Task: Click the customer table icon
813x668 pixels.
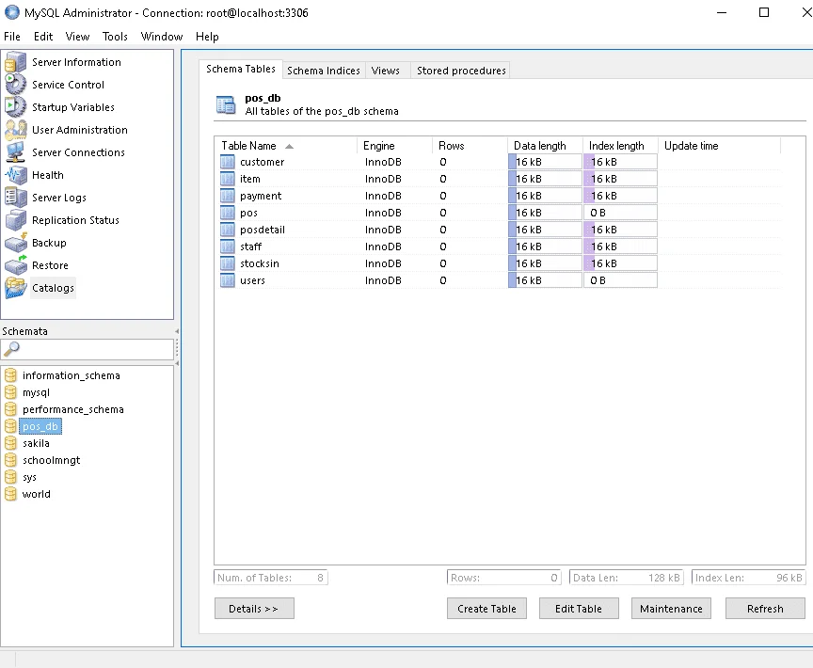Action: point(227,162)
